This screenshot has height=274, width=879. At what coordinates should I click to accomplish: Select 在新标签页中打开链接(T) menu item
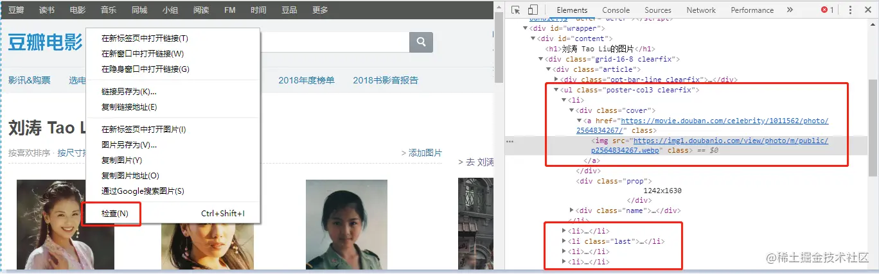(173, 39)
